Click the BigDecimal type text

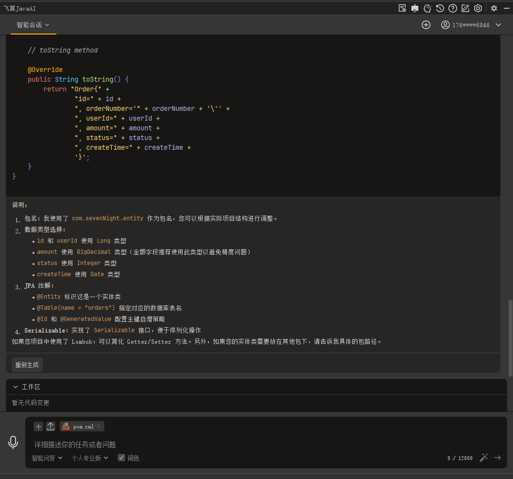94,252
